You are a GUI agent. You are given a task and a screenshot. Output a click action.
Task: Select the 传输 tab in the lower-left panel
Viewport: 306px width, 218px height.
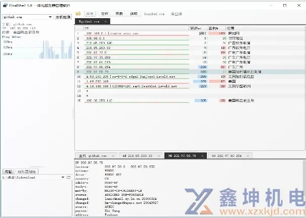[8, 172]
